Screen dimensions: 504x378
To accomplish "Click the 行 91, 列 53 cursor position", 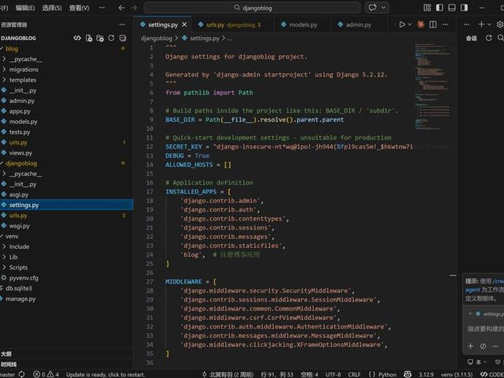I will tap(277, 374).
